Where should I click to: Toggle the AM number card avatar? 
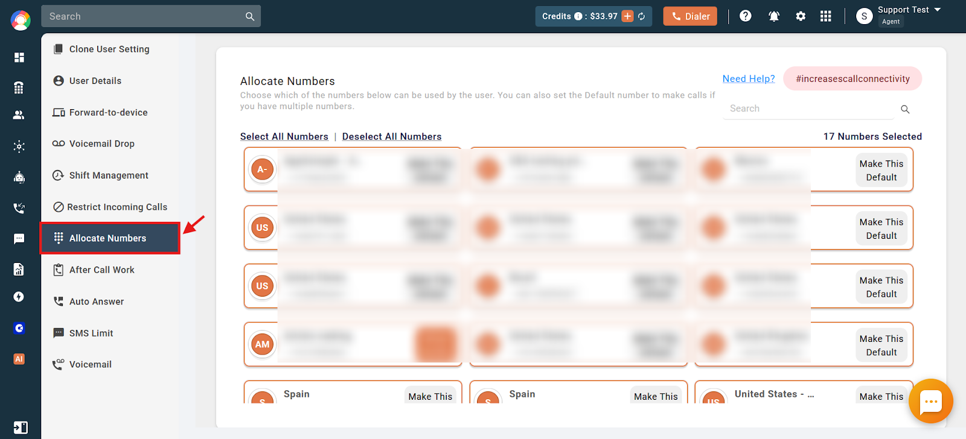click(262, 344)
